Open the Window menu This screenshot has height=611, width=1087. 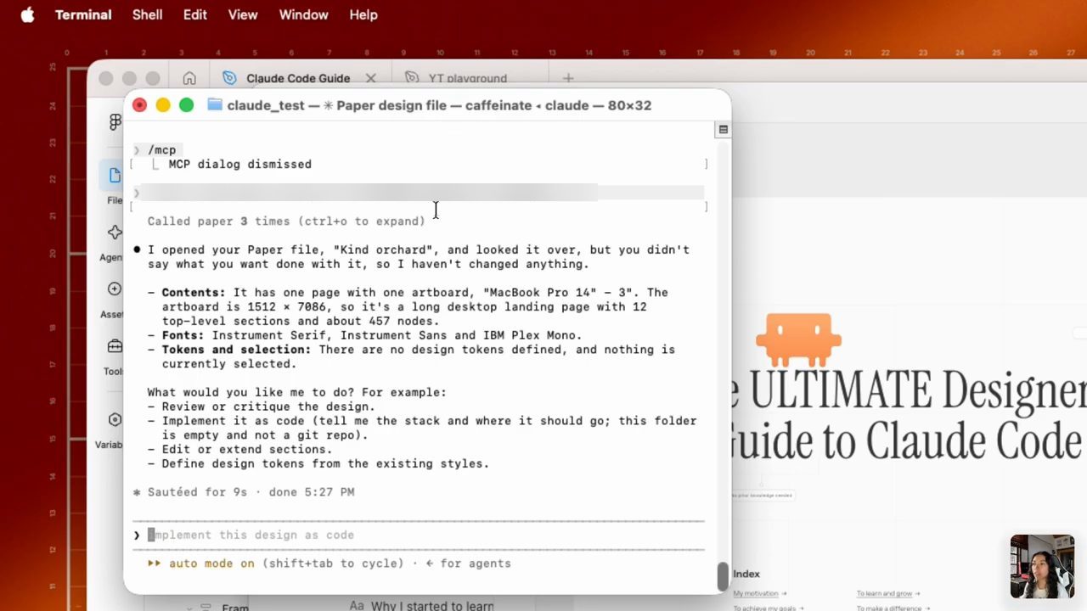303,14
